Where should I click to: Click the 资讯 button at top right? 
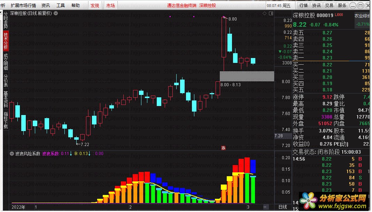(316, 5)
